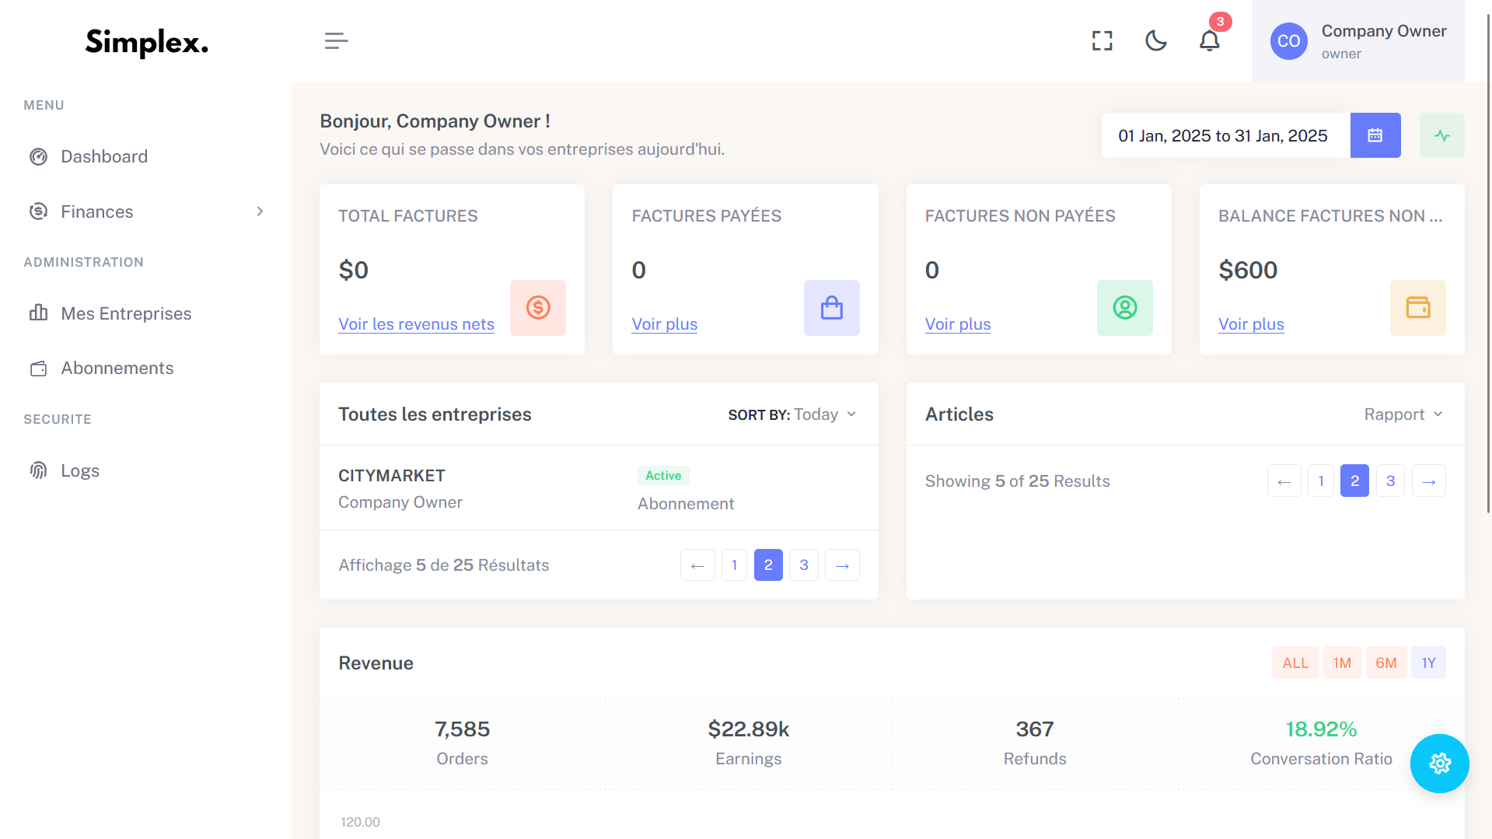Click the shopping bag icon in Factures Payées
Image resolution: width=1492 pixels, height=839 pixels.
pos(831,308)
